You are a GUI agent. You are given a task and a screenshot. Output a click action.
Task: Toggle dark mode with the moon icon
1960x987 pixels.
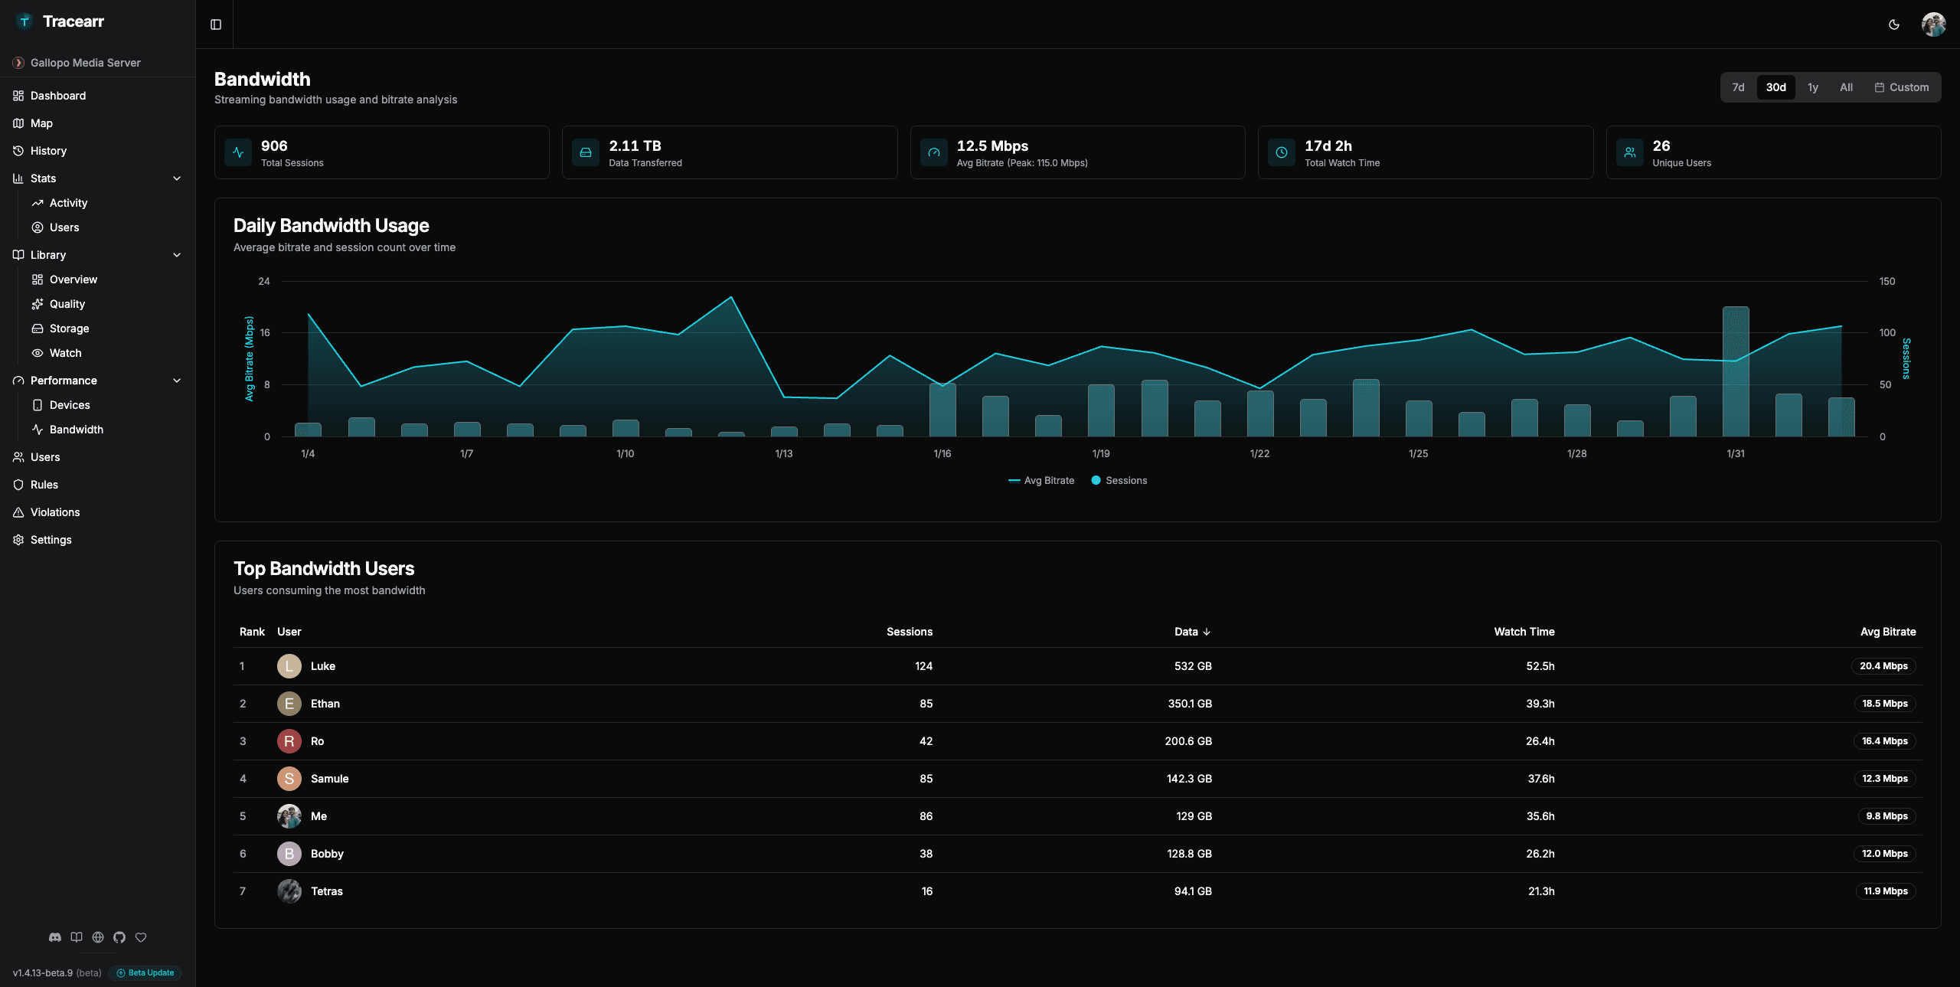(x=1893, y=25)
